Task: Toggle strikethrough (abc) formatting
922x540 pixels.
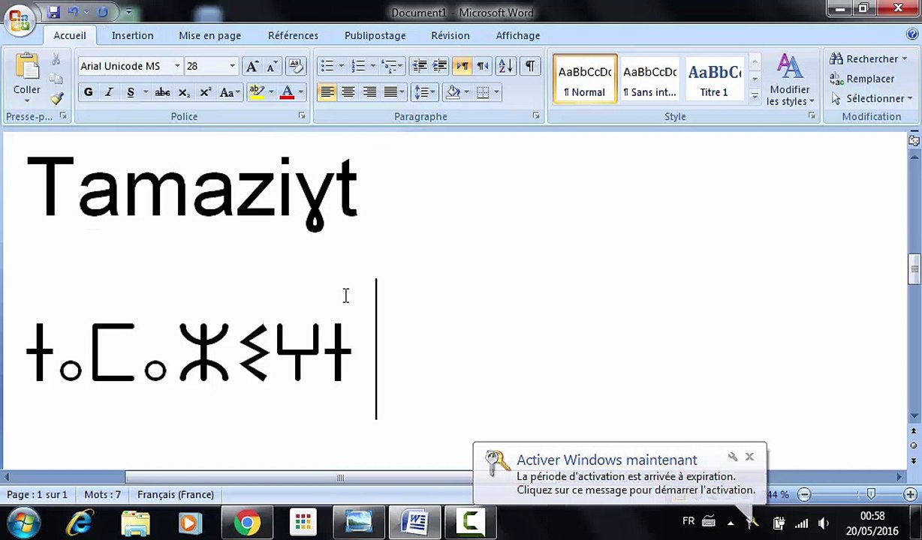Action: pyautogui.click(x=162, y=92)
